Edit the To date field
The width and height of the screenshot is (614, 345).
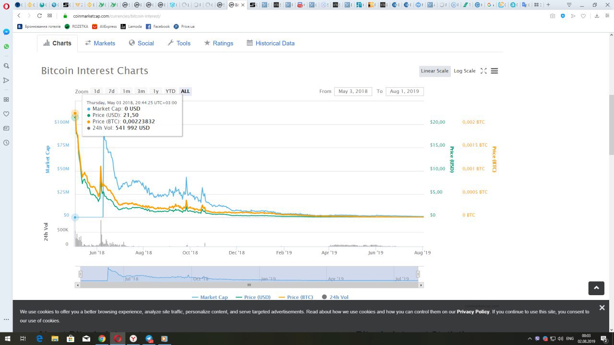(404, 91)
